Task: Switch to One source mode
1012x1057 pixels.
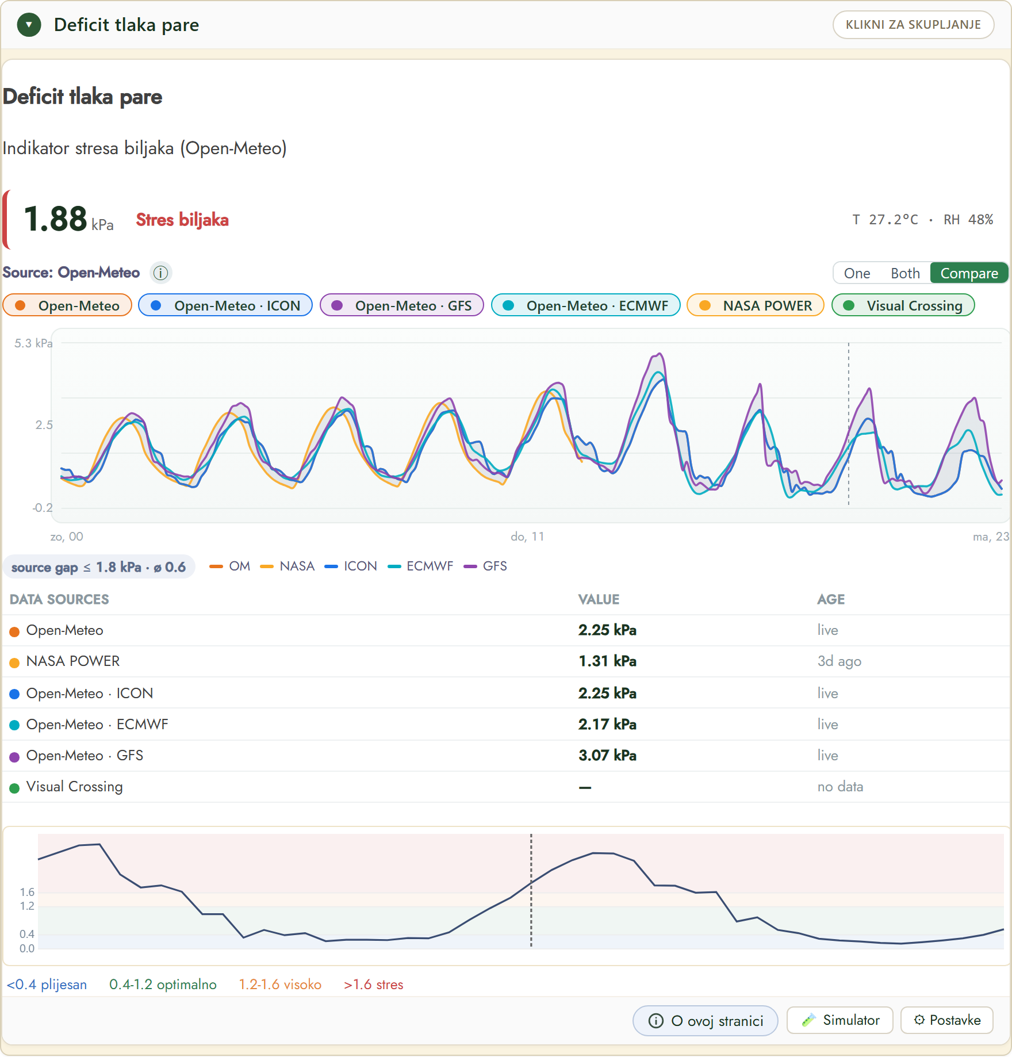Action: pyautogui.click(x=857, y=273)
